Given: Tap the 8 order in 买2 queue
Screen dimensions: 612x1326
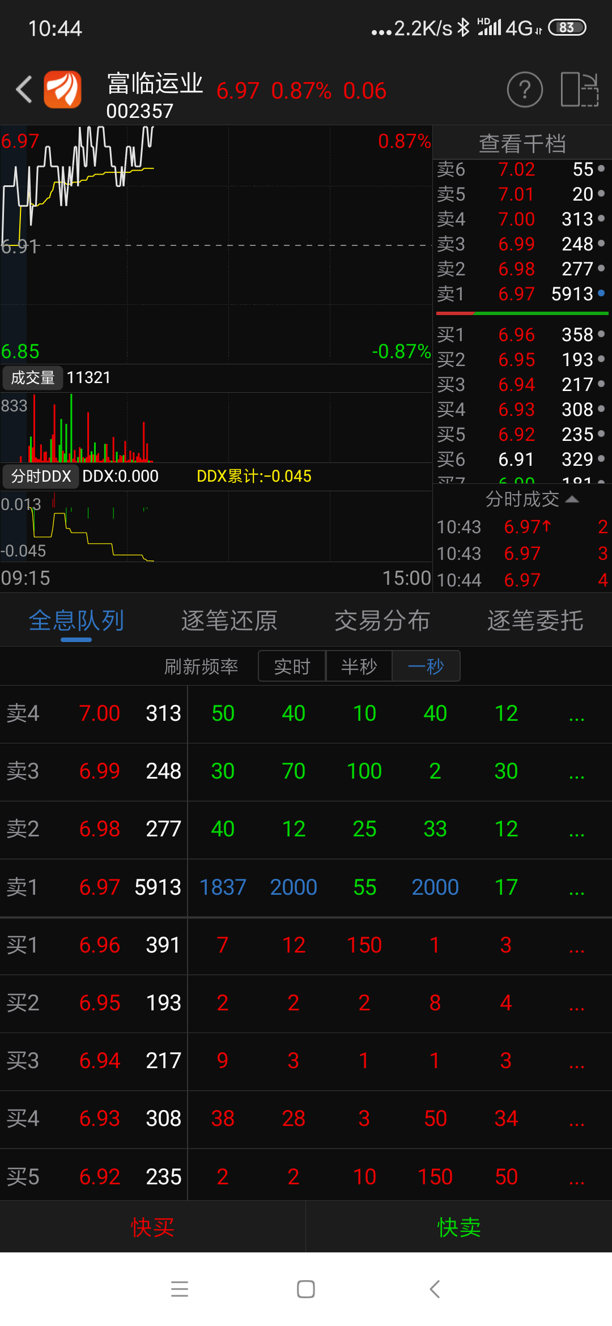Looking at the screenshot, I should click(x=435, y=1003).
